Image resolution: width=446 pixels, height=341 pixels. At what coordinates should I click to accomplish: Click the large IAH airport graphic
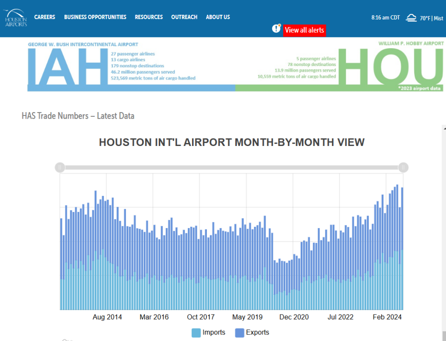(68, 66)
